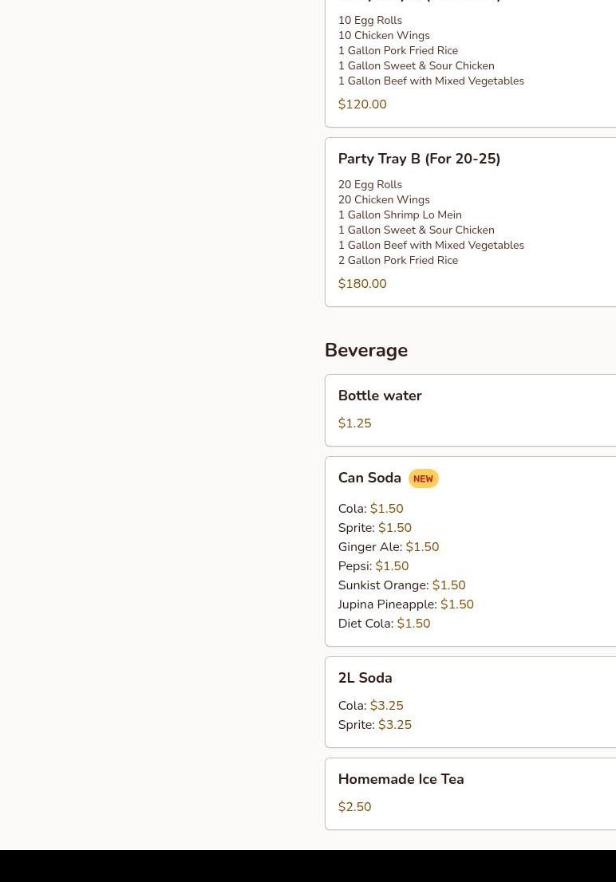Screen dimensions: 616x882
Task: Open the Homemade Ice Tea item
Action: tap(401, 779)
